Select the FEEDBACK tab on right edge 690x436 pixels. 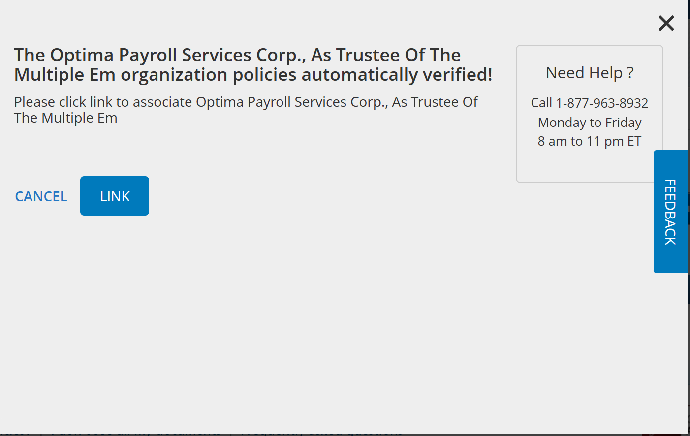[671, 212]
